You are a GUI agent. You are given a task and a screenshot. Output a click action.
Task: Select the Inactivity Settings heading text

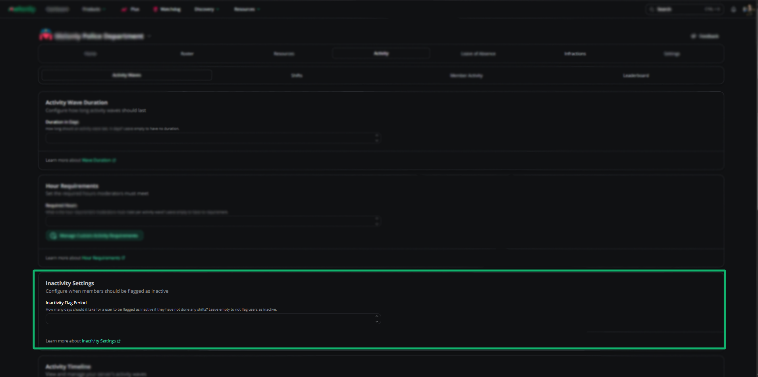click(x=70, y=283)
